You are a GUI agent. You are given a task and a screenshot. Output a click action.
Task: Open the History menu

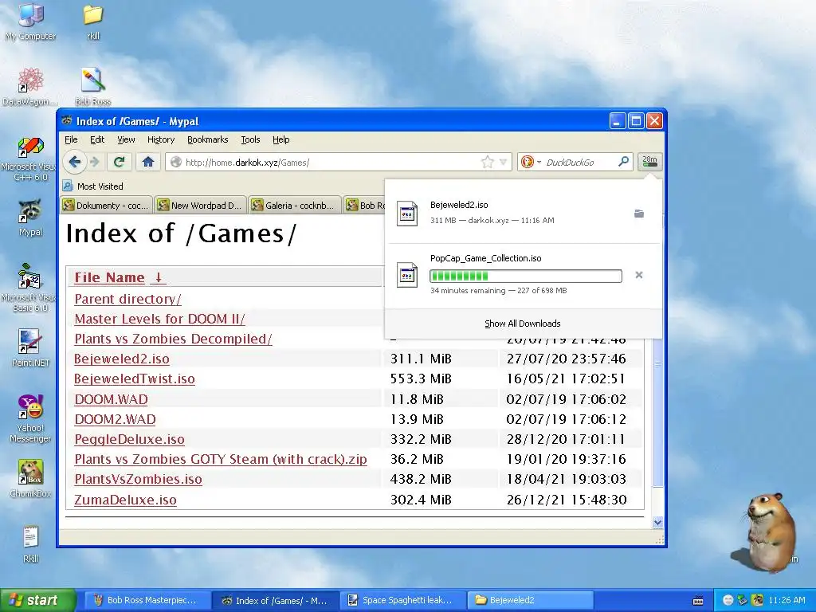161,139
